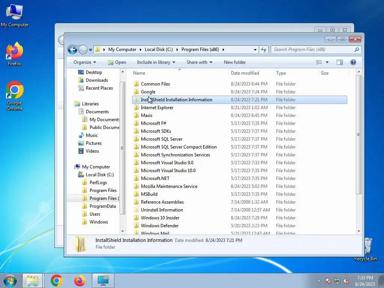Select the Microsoft F# folder
Viewport: 384px width, 288px height.
(153, 123)
